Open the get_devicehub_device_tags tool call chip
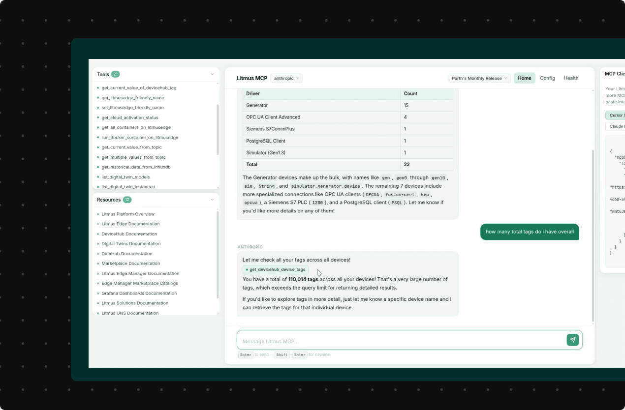This screenshot has height=410, width=625. click(x=276, y=269)
